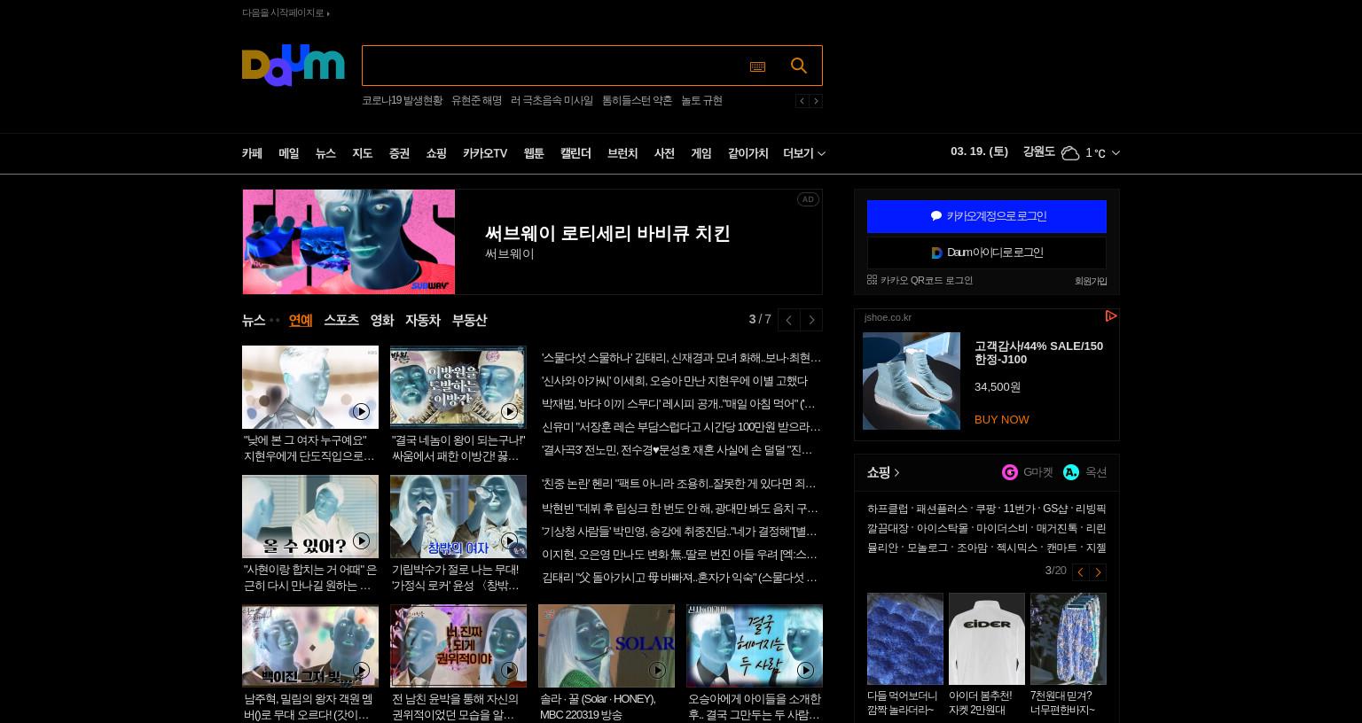Expand the 더보기 menu
This screenshot has height=723, width=1362.
[804, 153]
